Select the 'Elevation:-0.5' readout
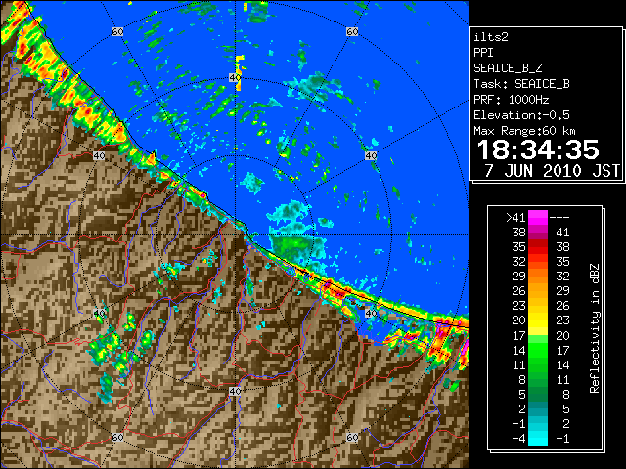626x469 pixels. tap(521, 115)
